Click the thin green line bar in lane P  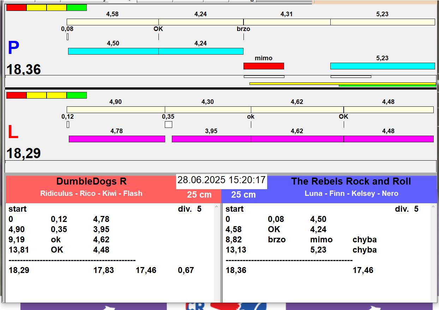387,86
